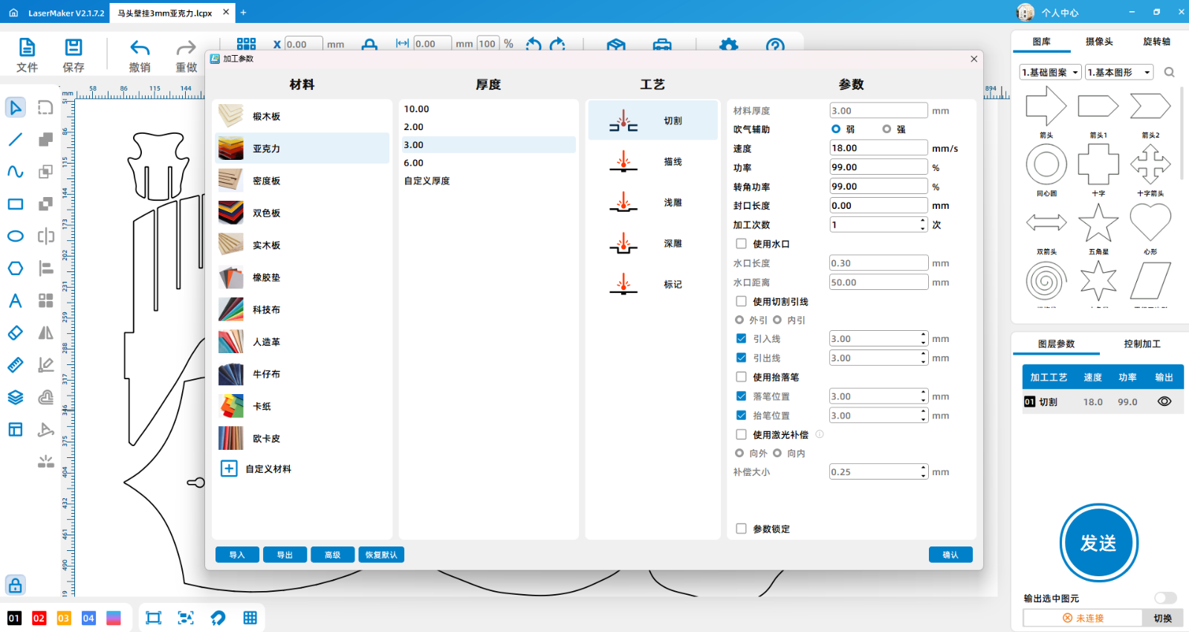Select 强 strong air assist option
This screenshot has width=1189, height=632.
coord(887,129)
